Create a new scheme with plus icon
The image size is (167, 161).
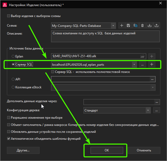tap(122, 26)
